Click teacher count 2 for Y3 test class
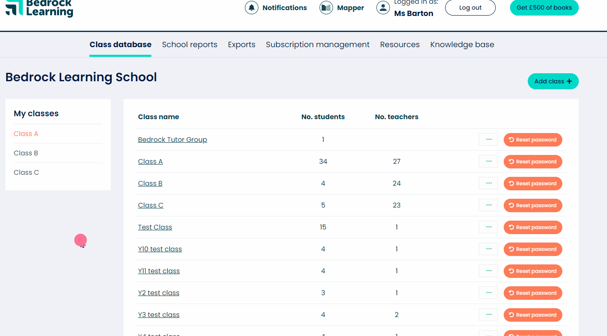 pos(397,315)
